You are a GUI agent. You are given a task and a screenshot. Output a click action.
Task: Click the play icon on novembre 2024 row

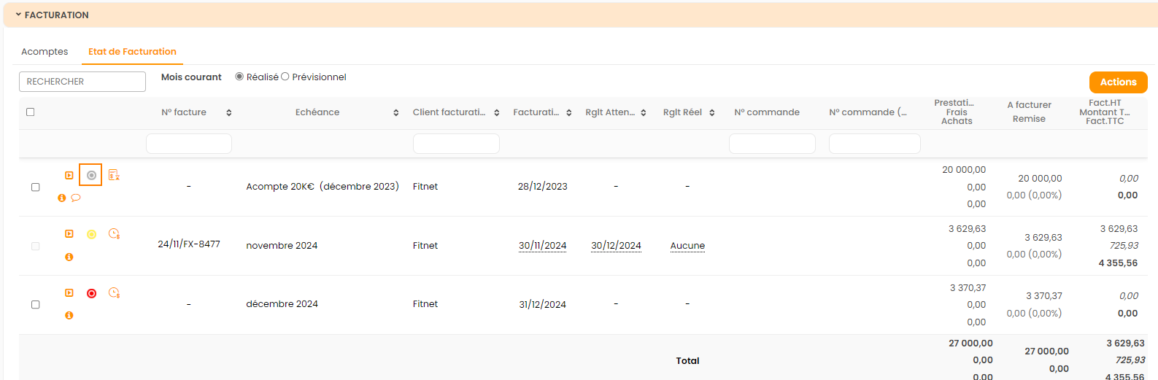click(x=69, y=234)
